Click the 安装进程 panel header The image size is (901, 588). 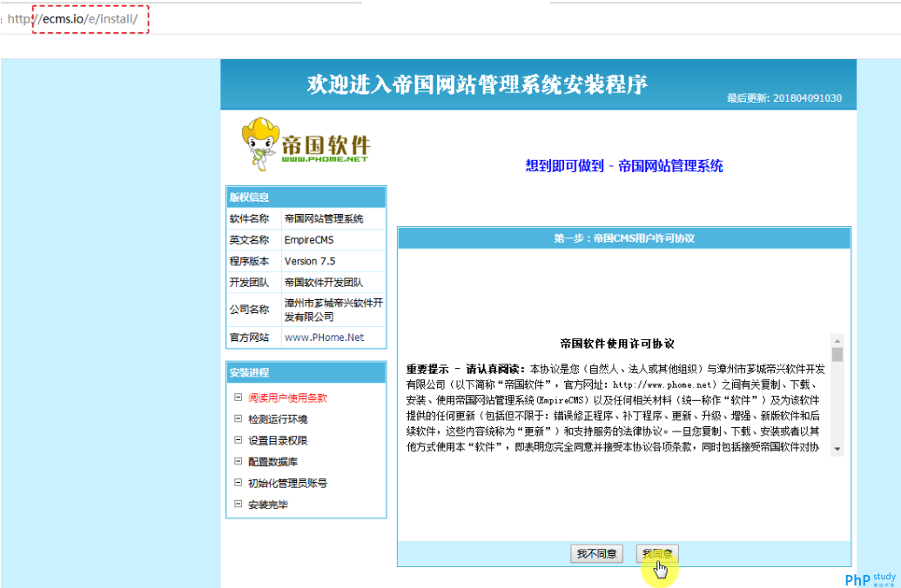point(306,372)
